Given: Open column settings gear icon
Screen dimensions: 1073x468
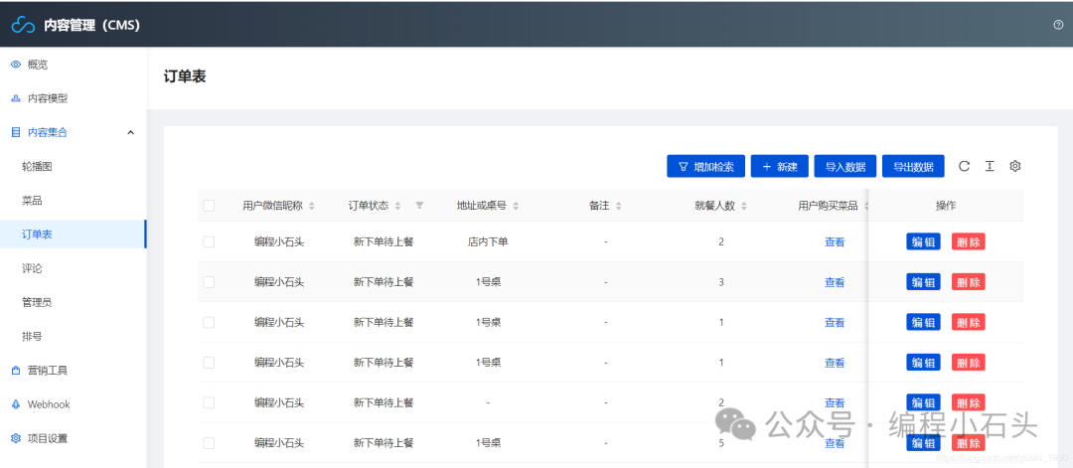Looking at the screenshot, I should (x=1015, y=166).
